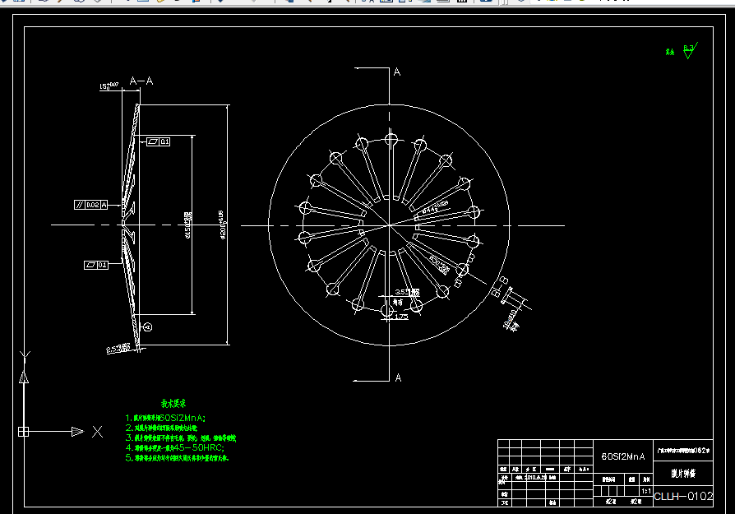This screenshot has height=514, width=735.
Task: Select the A-A section view title
Action: [x=141, y=81]
